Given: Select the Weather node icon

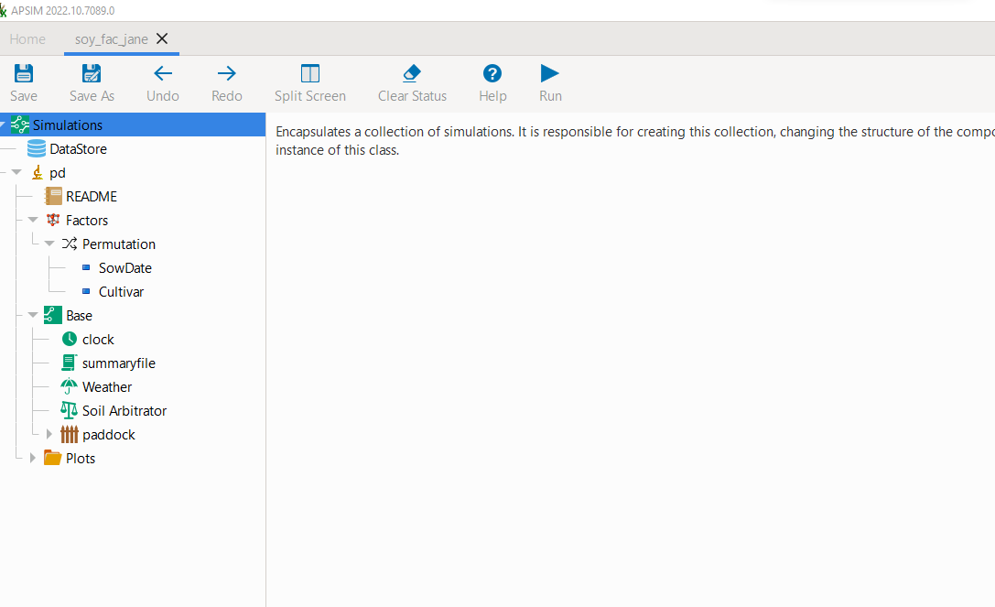Looking at the screenshot, I should [x=69, y=386].
